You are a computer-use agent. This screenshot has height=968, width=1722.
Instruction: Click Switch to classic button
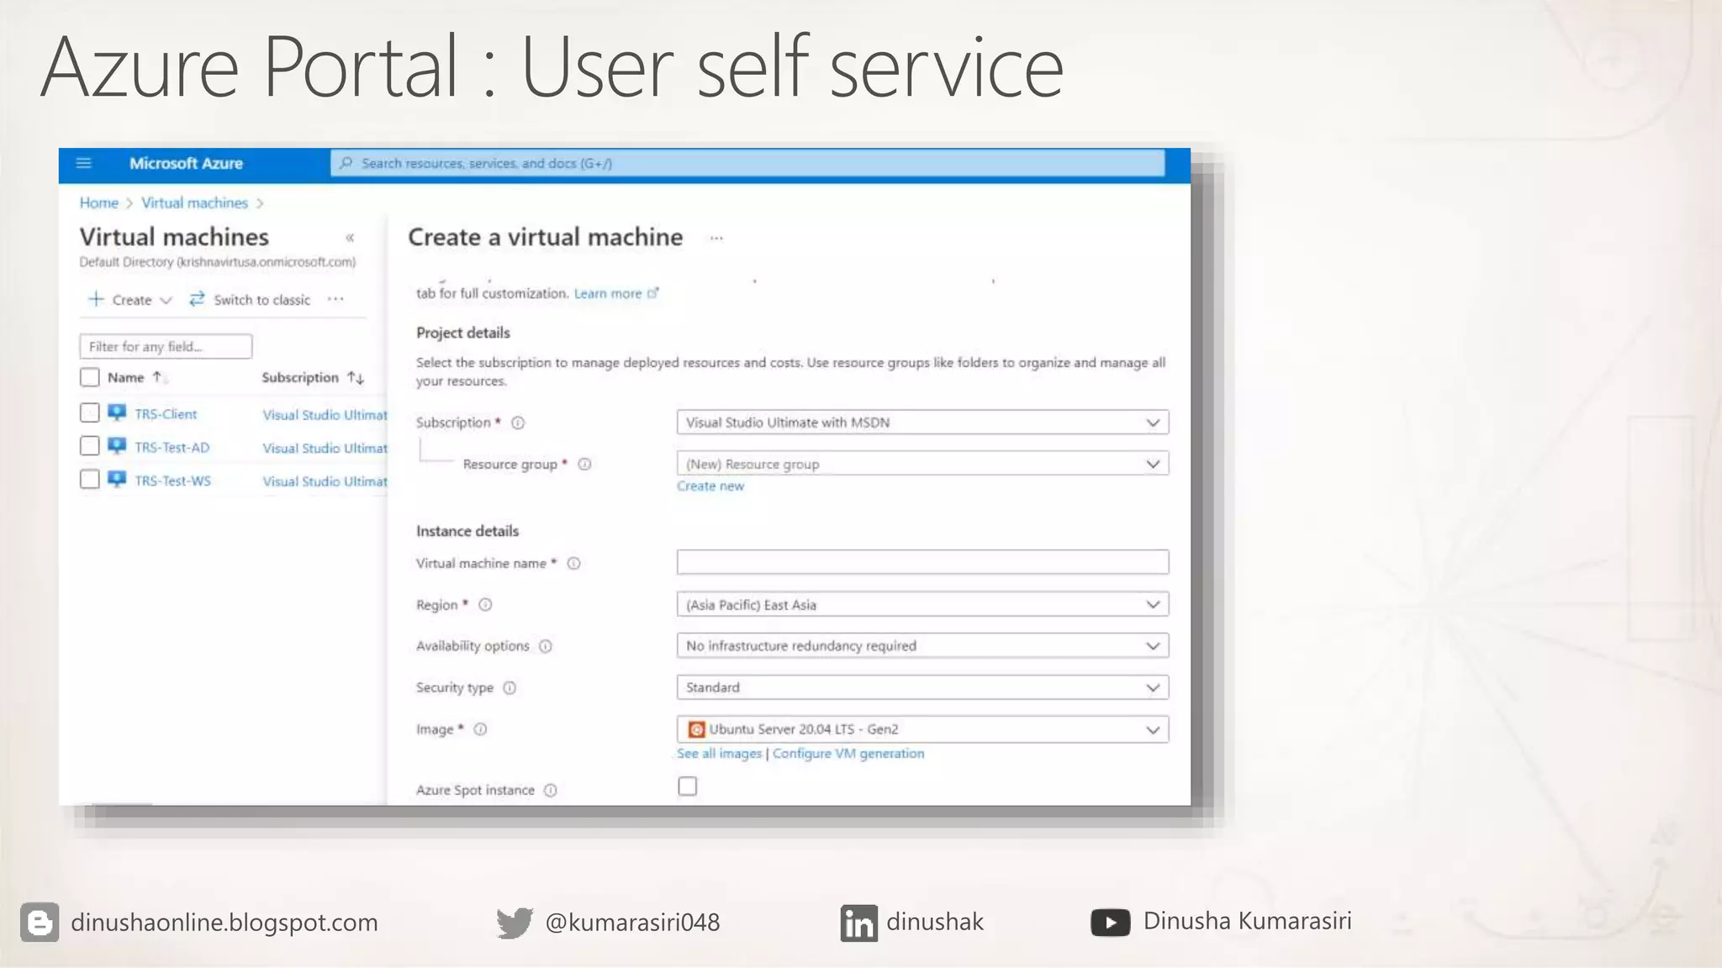250,299
